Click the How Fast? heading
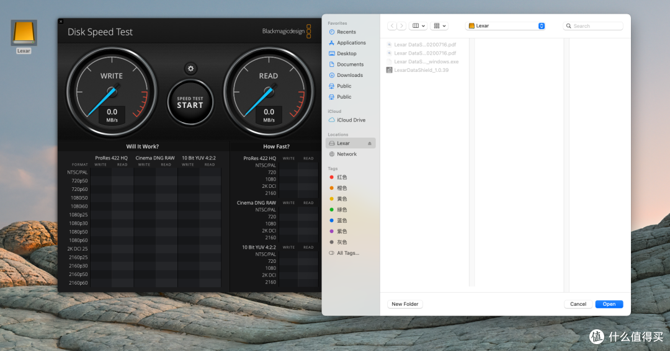The image size is (670, 351). [x=276, y=146]
